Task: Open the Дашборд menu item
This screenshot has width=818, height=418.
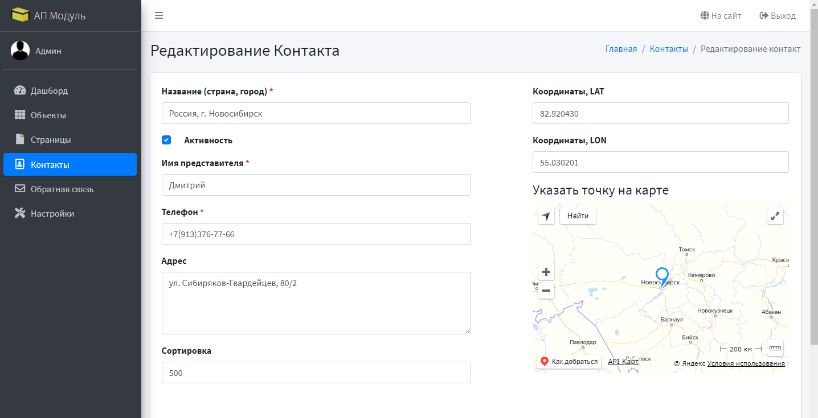Action: pyautogui.click(x=70, y=90)
